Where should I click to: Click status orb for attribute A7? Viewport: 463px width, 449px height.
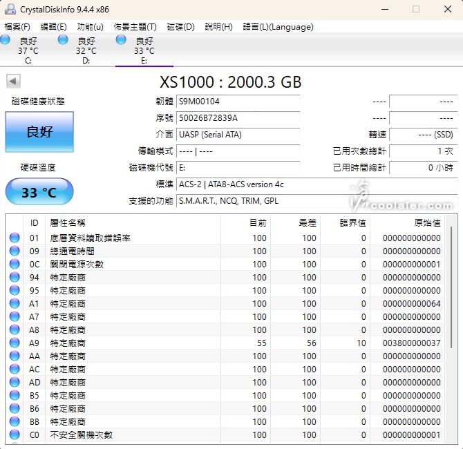(15, 316)
